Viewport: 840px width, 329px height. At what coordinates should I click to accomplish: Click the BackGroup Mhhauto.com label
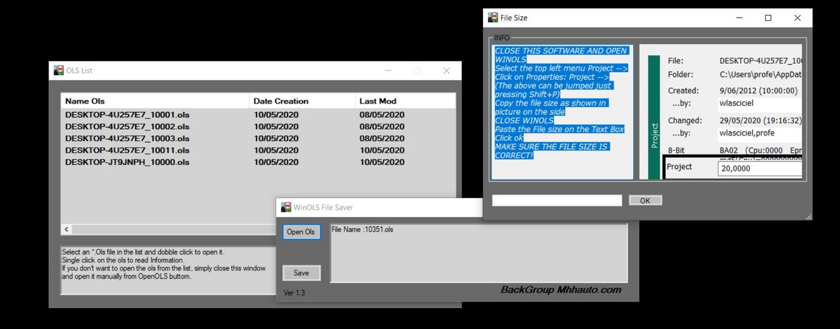coord(561,290)
